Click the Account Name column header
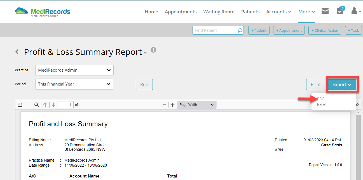The image size is (363, 180). [x=84, y=176]
